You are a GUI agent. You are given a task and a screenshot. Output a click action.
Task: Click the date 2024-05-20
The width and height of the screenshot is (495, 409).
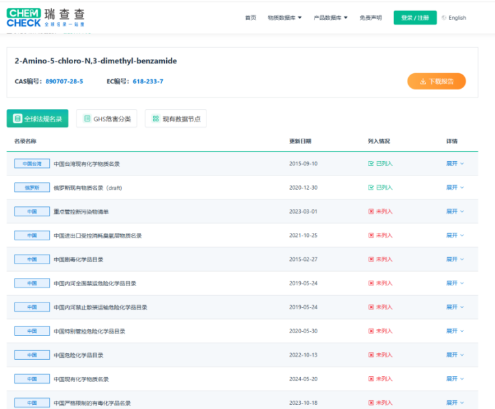304,379
